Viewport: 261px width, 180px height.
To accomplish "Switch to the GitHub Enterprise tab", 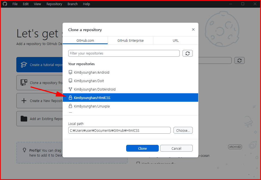I will tap(130, 40).
